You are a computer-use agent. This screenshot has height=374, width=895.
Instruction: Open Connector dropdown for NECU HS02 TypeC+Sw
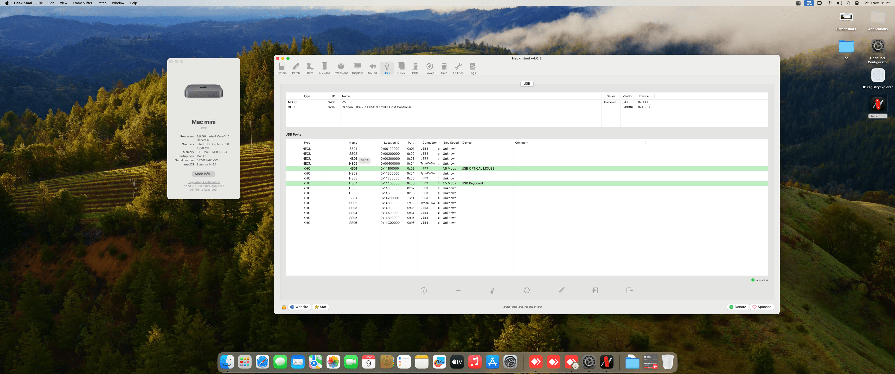pyautogui.click(x=430, y=164)
